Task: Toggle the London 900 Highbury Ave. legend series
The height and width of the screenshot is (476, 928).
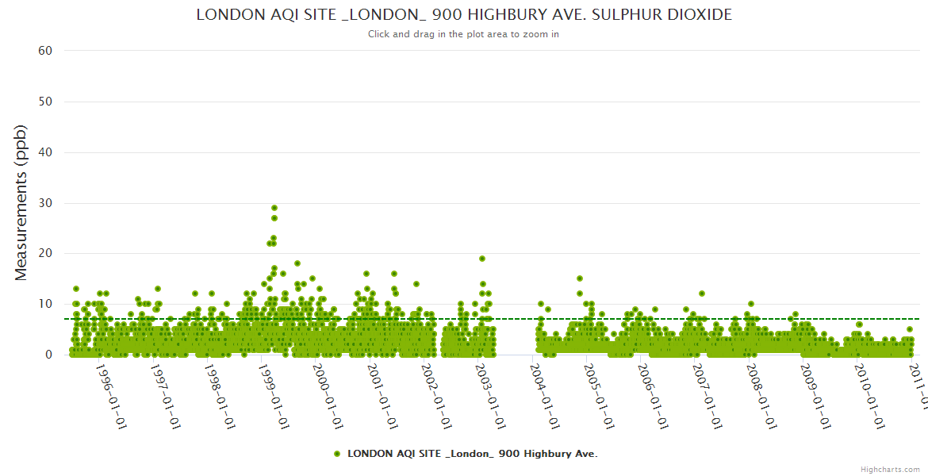Action: [x=472, y=454]
